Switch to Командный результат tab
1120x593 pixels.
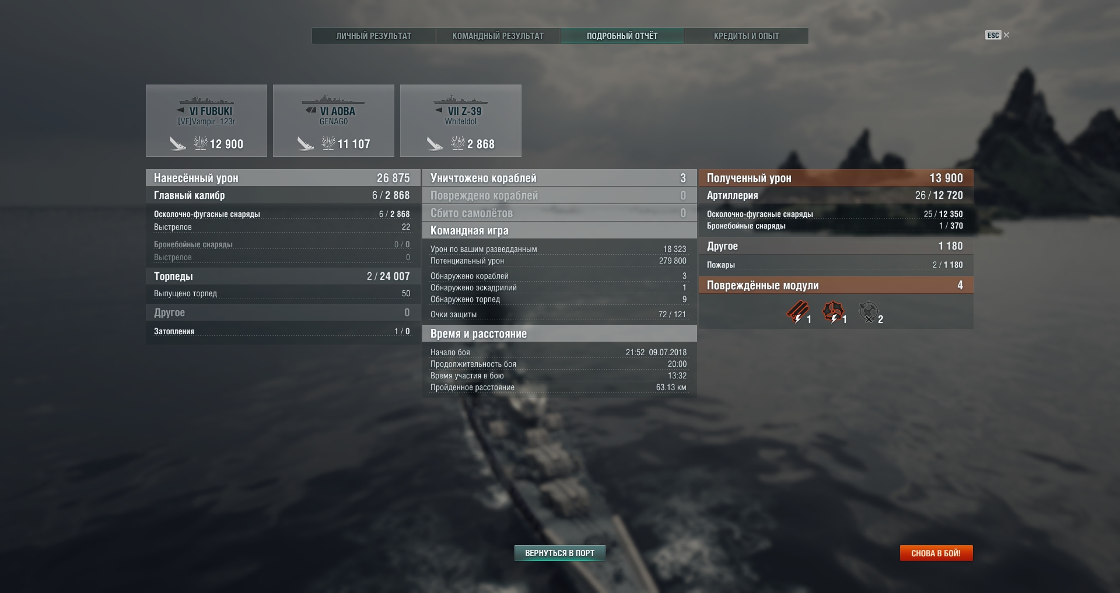click(x=498, y=36)
